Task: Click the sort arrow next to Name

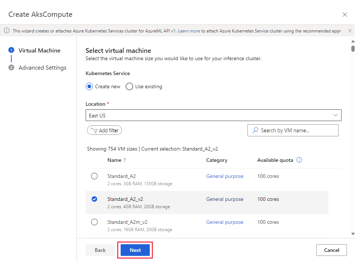Action: (124, 160)
